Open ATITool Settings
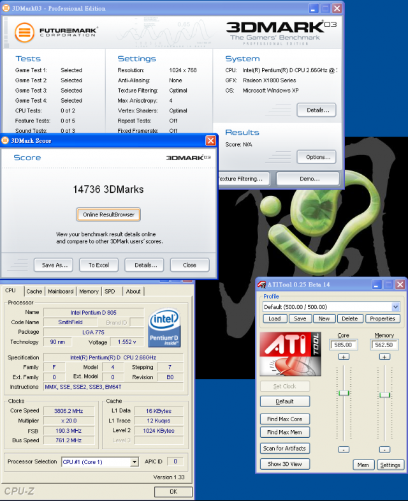This screenshot has width=408, height=501. click(390, 465)
